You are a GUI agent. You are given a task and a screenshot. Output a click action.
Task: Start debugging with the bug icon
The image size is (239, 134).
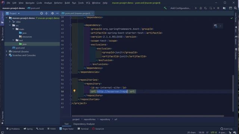[201, 8]
